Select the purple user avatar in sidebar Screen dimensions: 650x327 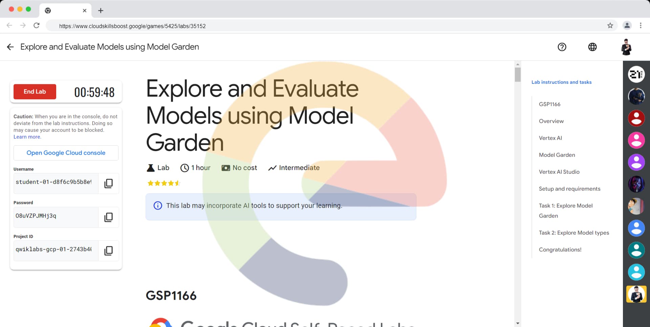[636, 162]
